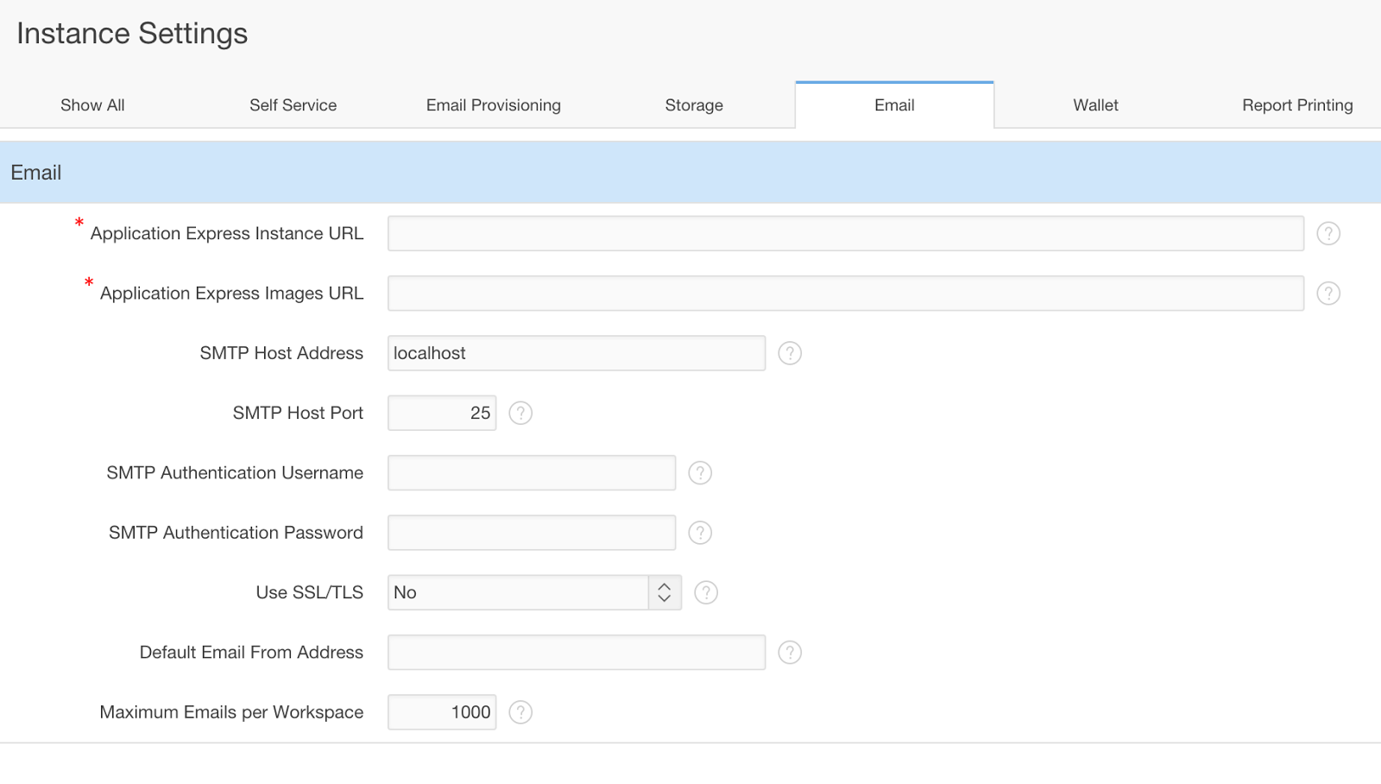
Task: Open help for Use SSL/TLS
Action: pos(705,592)
